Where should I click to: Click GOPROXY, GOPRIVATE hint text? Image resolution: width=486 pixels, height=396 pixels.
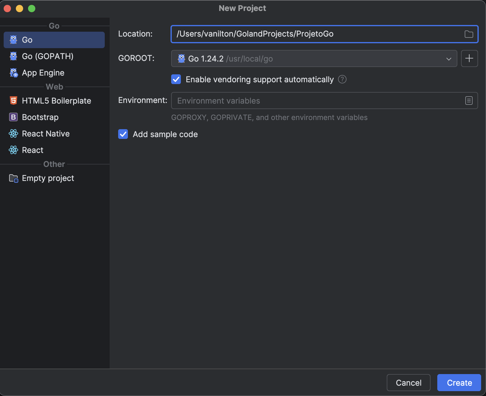(269, 118)
